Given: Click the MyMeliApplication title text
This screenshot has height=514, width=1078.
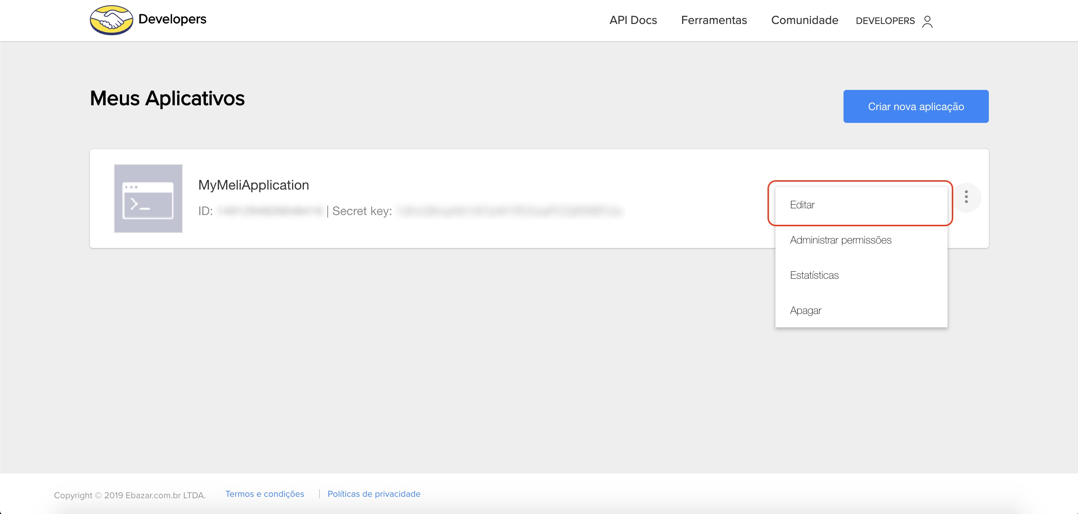Looking at the screenshot, I should click(254, 185).
